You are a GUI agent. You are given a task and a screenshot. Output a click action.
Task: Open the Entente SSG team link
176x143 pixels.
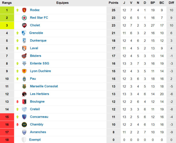tap(40, 63)
